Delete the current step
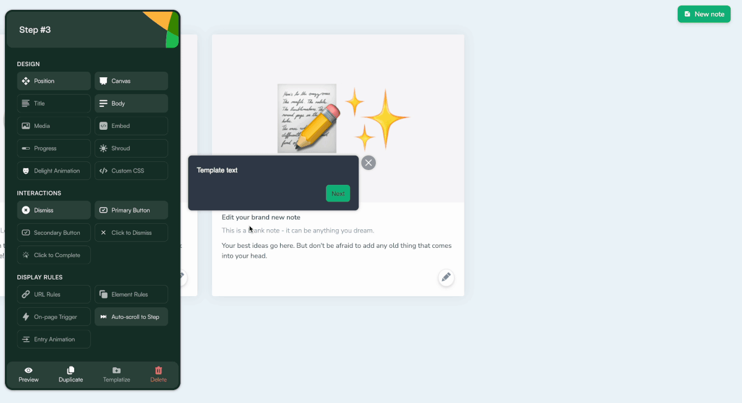 158,375
